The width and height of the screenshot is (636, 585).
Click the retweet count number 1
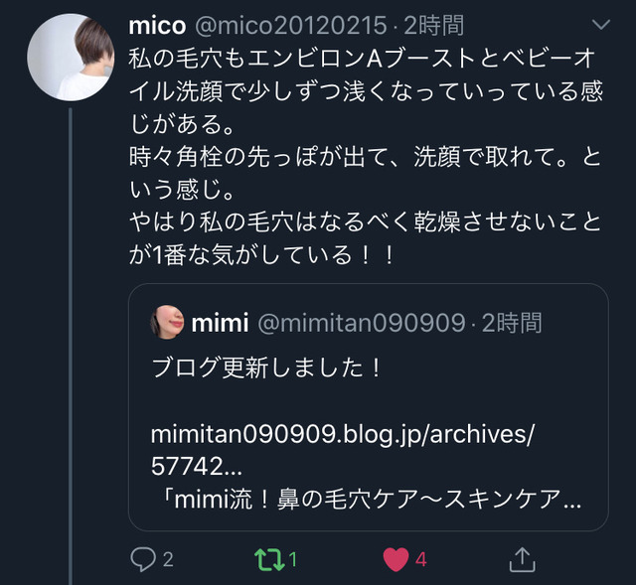(293, 560)
